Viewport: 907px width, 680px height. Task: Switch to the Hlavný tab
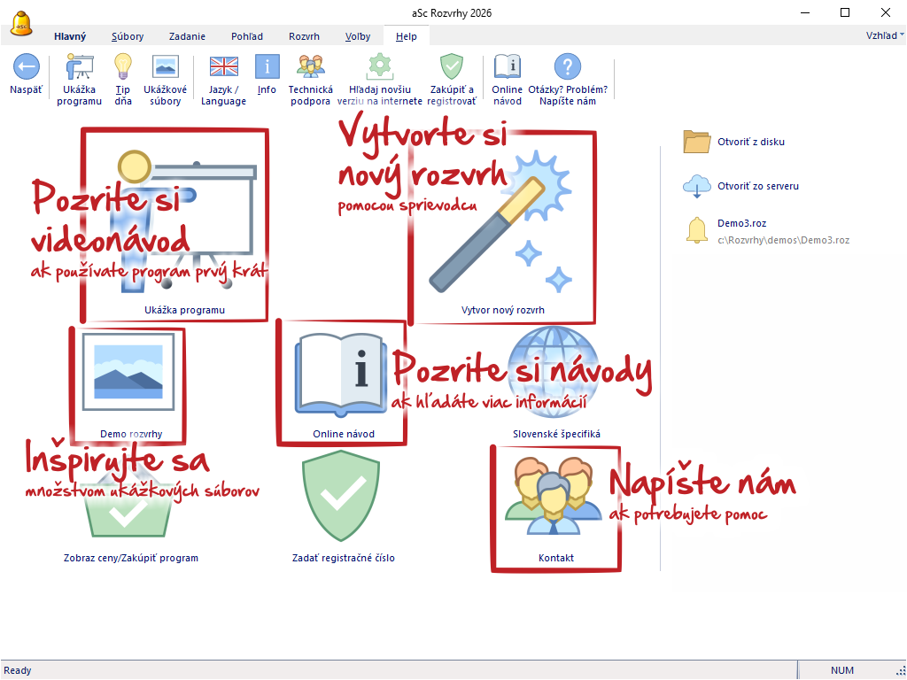70,36
